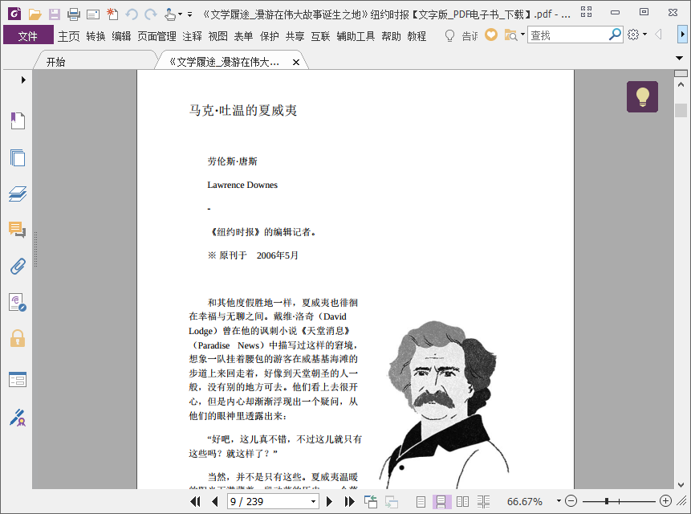Open the tab list dropdown arrow
The width and height of the screenshot is (691, 514).
click(679, 58)
